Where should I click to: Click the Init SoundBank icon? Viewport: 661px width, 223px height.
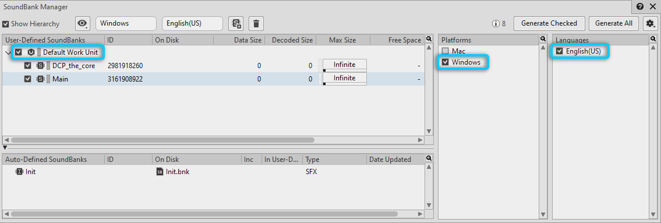[x=19, y=172]
